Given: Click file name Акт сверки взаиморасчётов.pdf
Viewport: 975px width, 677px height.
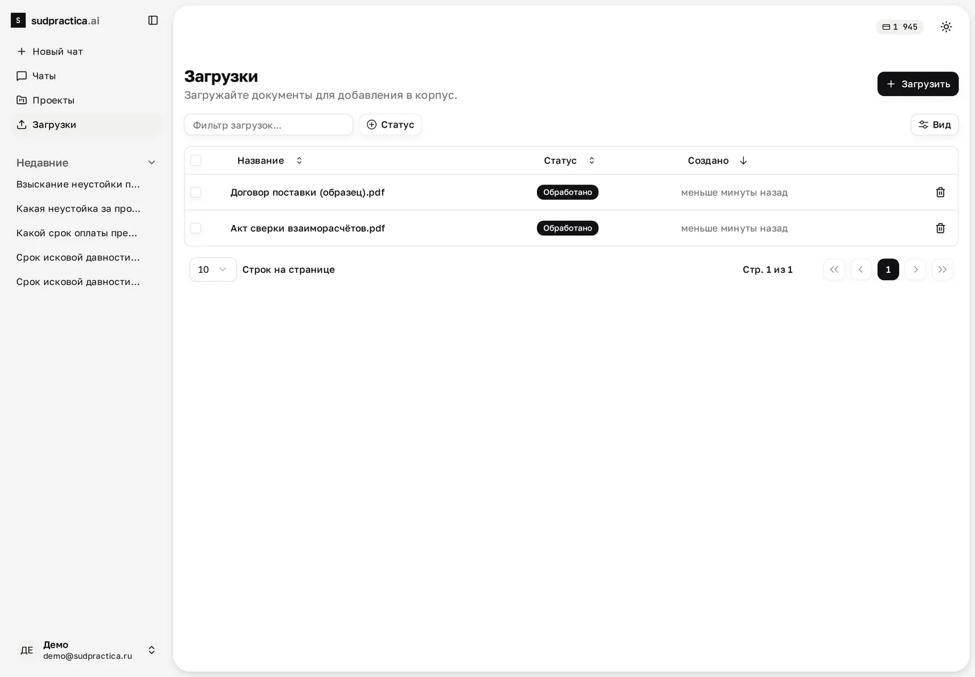Looking at the screenshot, I should 308,228.
